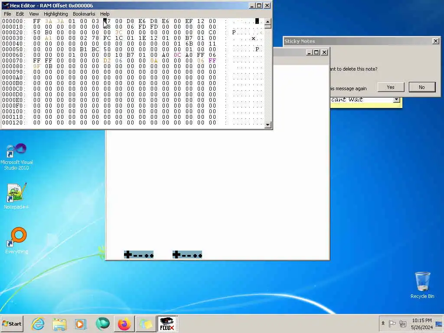Open the File menu in Hex Editor
This screenshot has height=333, width=444.
(7, 14)
